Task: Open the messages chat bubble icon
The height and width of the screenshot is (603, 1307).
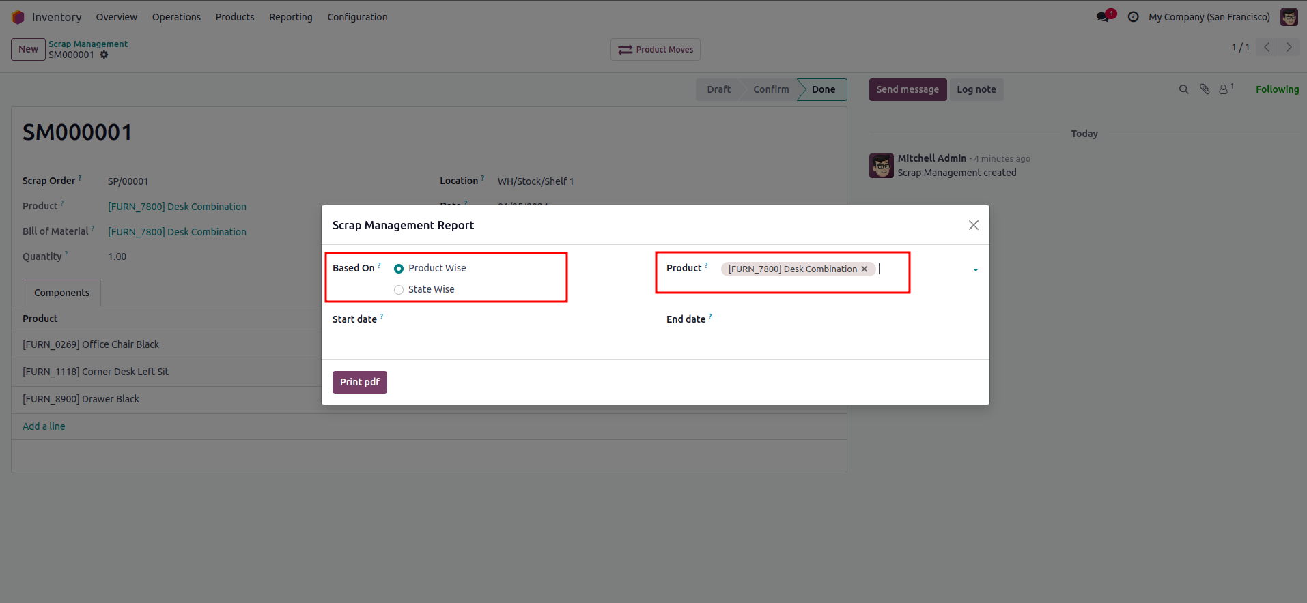Action: [x=1103, y=17]
